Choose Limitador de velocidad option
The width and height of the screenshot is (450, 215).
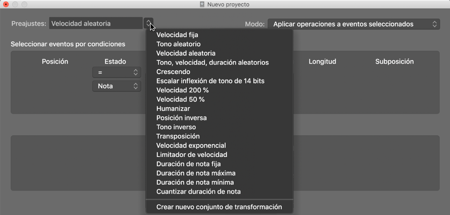tap(192, 155)
